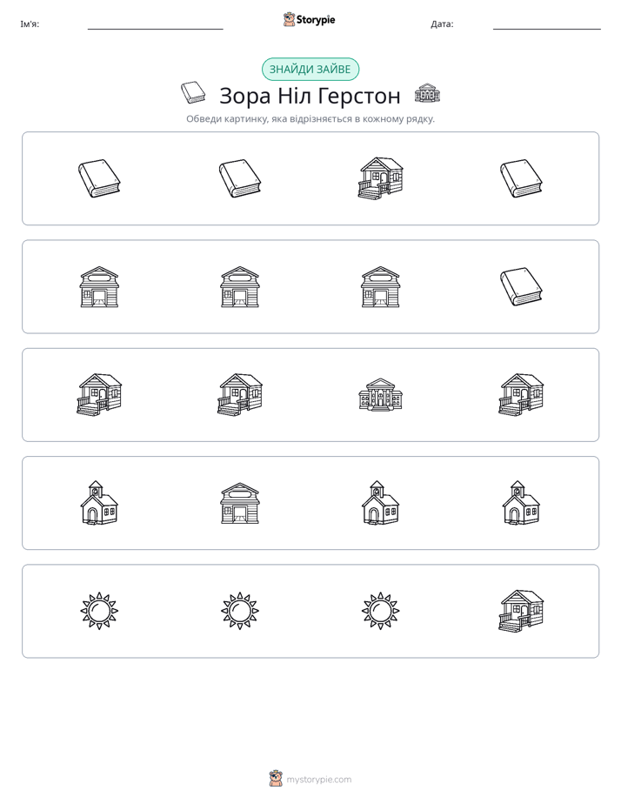Screen dimensions: 621x804
Task: Select the book in the second row
Action: 521,286
